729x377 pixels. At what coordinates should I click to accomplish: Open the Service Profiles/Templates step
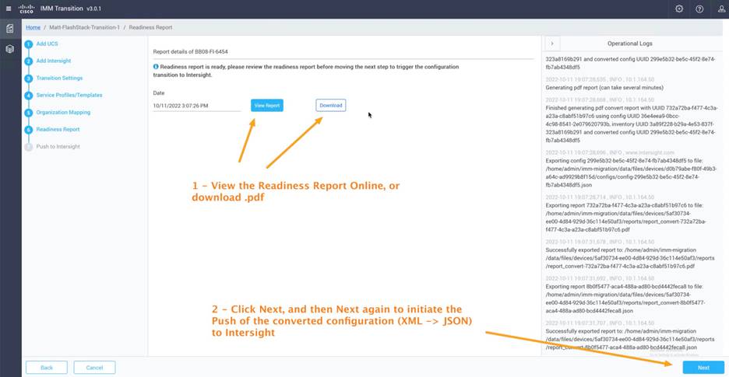tap(69, 95)
